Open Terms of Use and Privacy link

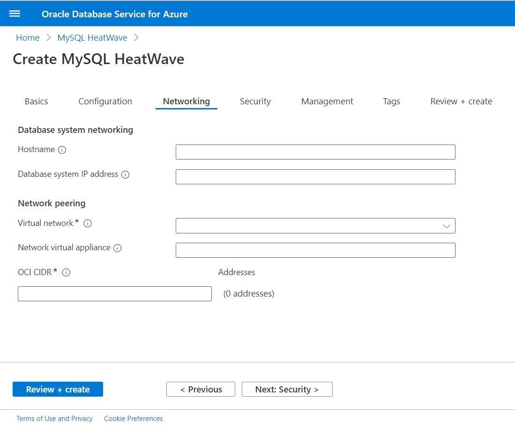(x=54, y=419)
